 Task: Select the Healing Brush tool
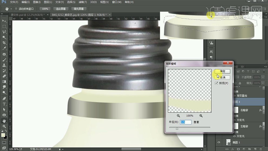4,54
